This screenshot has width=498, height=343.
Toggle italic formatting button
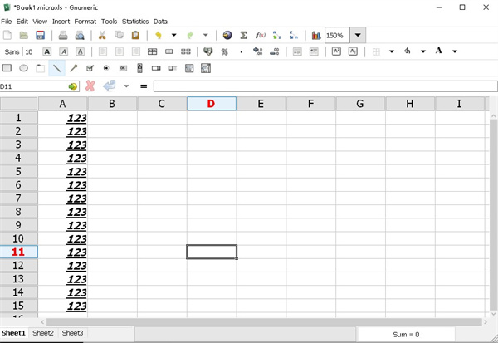63,51
